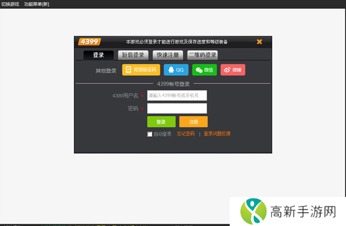
Task: Click the 密码 password field
Action: tap(177, 108)
